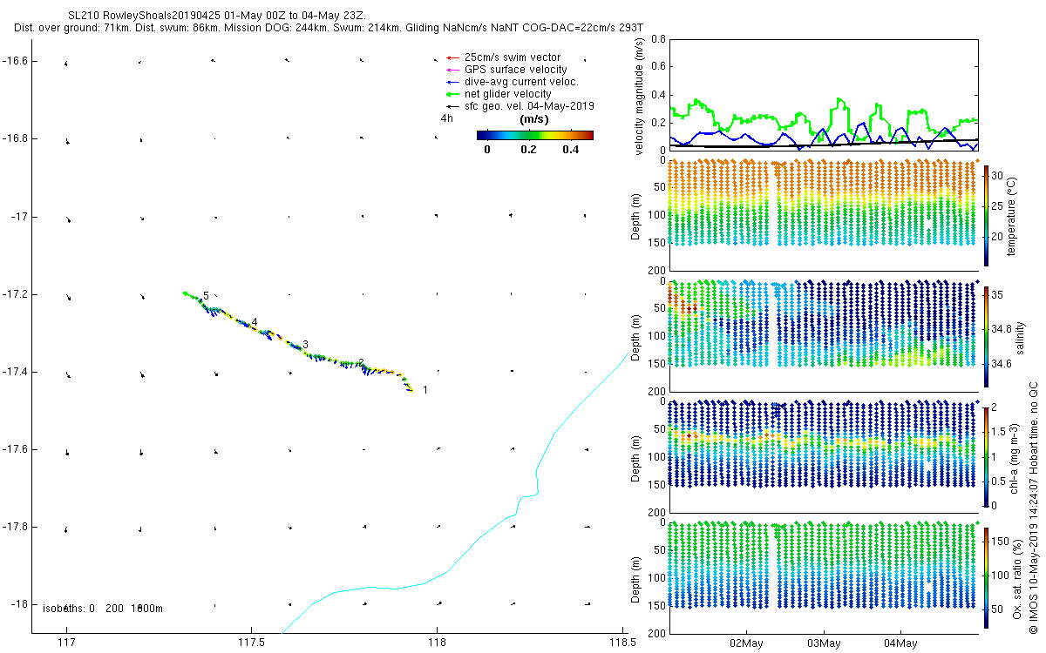Click waypoint label '5' on glider track
The height and width of the screenshot is (653, 1046).
point(206,296)
